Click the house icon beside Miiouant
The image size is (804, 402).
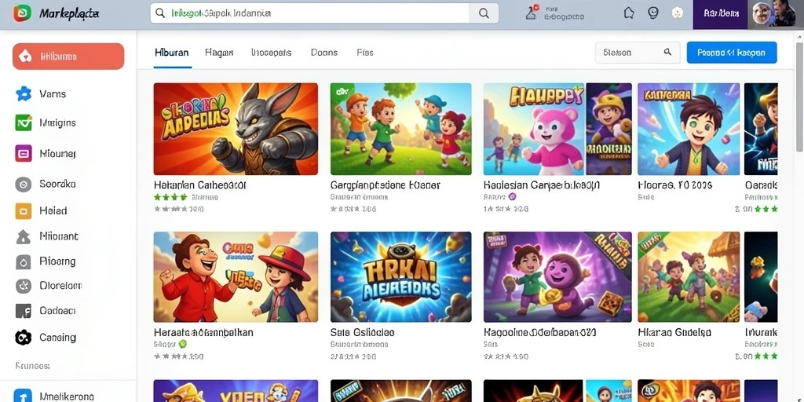(x=23, y=236)
